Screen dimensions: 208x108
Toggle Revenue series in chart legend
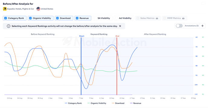135,103
